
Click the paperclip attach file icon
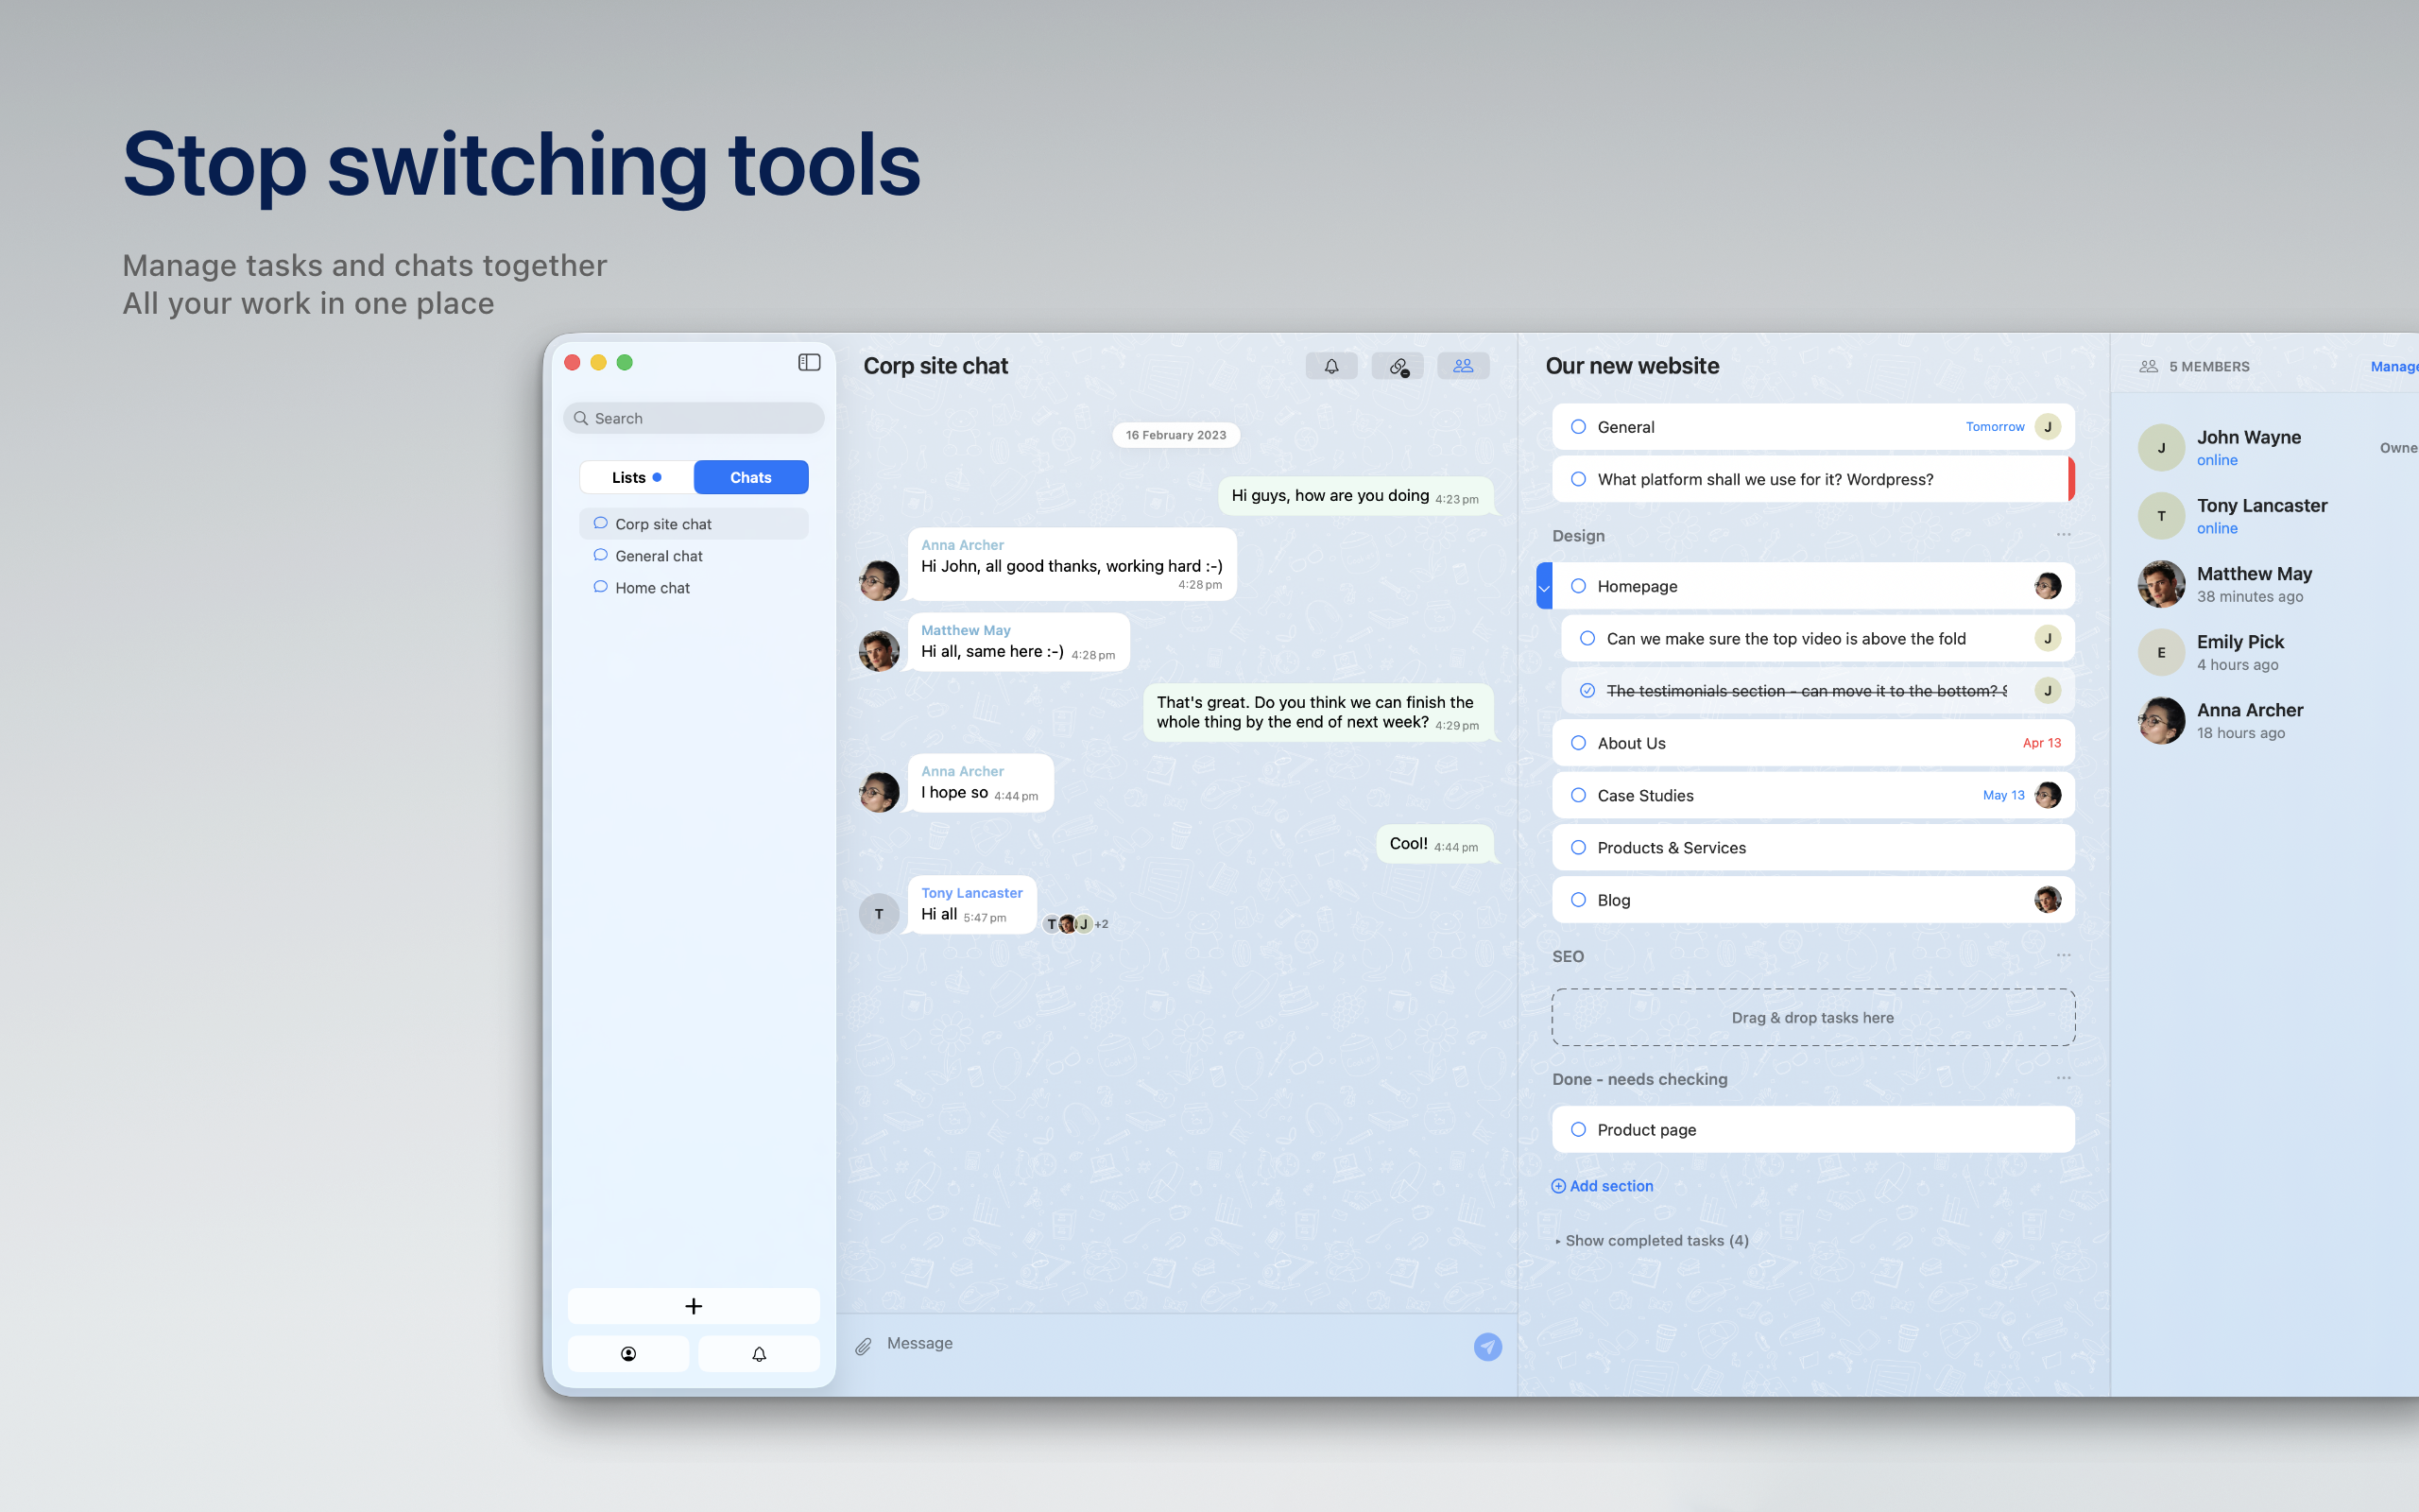pyautogui.click(x=864, y=1346)
